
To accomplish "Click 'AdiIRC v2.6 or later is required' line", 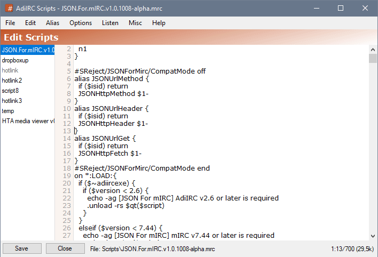I will coord(183,198).
